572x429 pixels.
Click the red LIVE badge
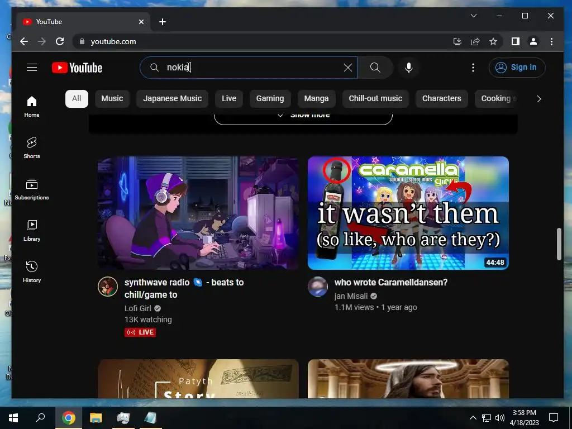tap(140, 332)
